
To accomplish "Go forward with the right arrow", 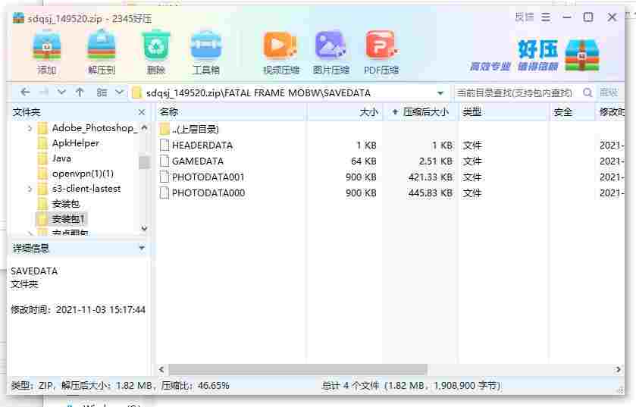I will (x=44, y=92).
